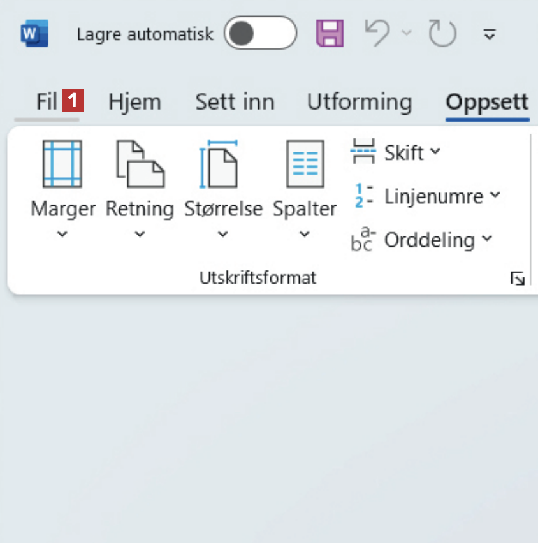Open the Utforming tab
Viewport: 538px width, 543px height.
pos(360,102)
